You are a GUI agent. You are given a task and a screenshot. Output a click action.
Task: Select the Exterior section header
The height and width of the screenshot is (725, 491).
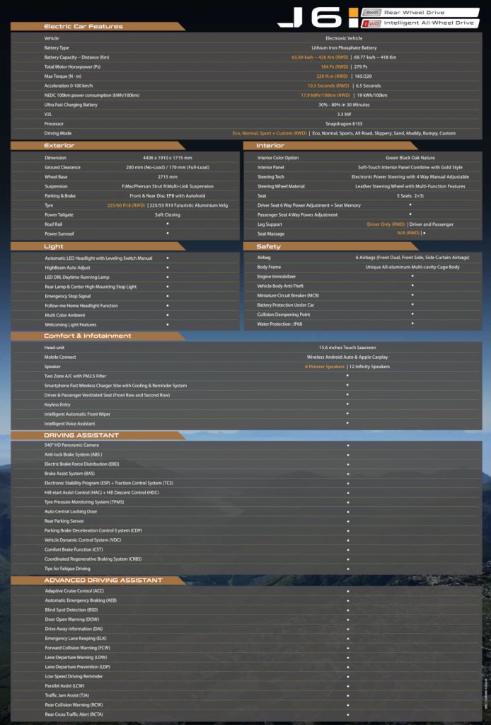[x=59, y=145]
